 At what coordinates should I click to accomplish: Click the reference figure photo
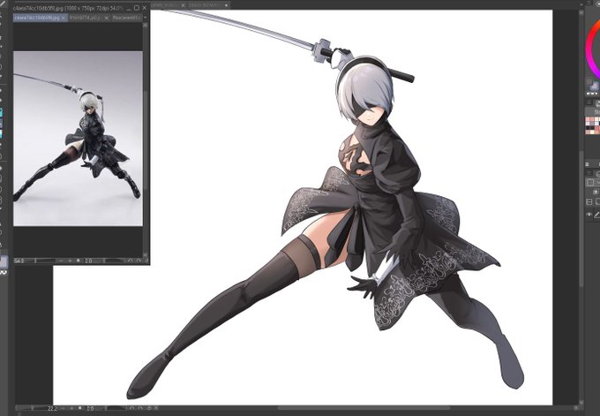[78, 139]
